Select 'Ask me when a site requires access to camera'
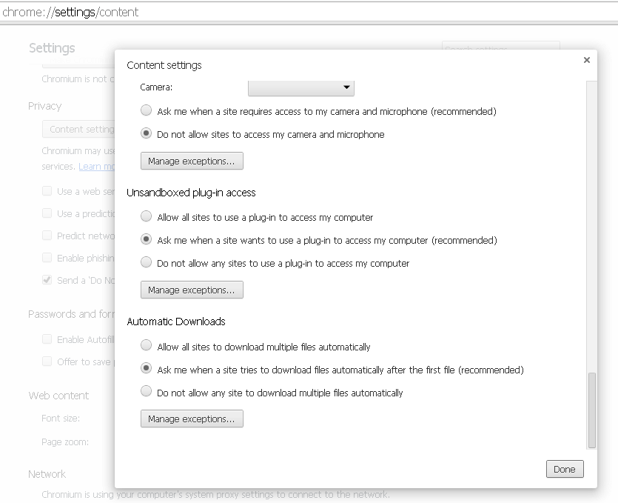 coord(147,110)
